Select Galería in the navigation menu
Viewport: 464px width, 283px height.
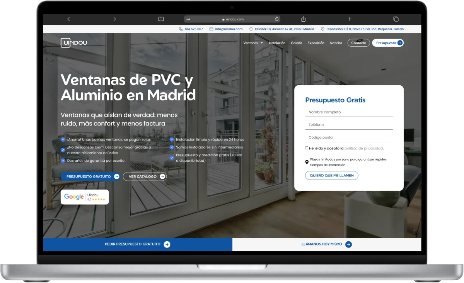[296, 43]
